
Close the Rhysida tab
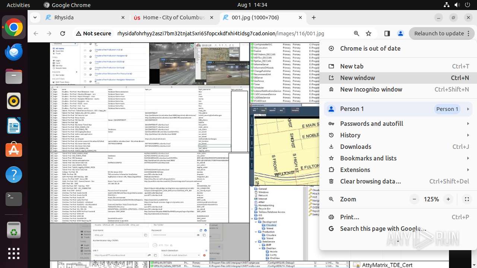click(123, 17)
